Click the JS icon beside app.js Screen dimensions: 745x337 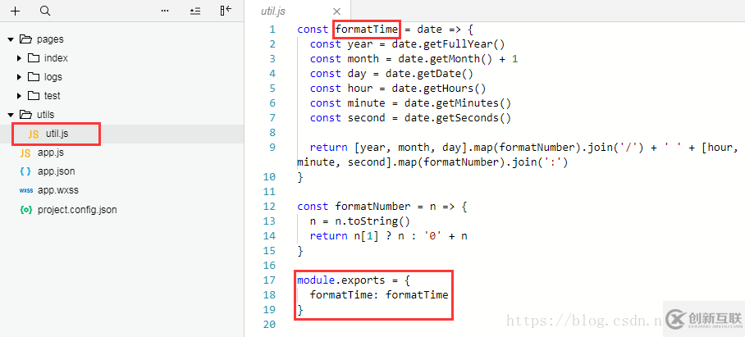[x=25, y=153]
